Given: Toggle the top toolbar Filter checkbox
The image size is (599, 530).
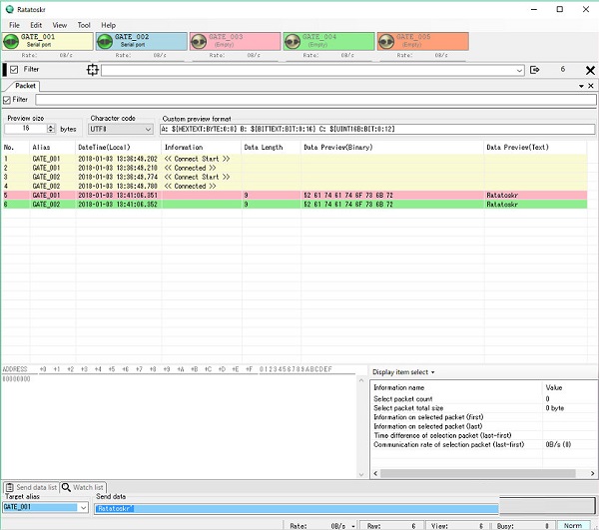Looking at the screenshot, I should (x=14, y=70).
